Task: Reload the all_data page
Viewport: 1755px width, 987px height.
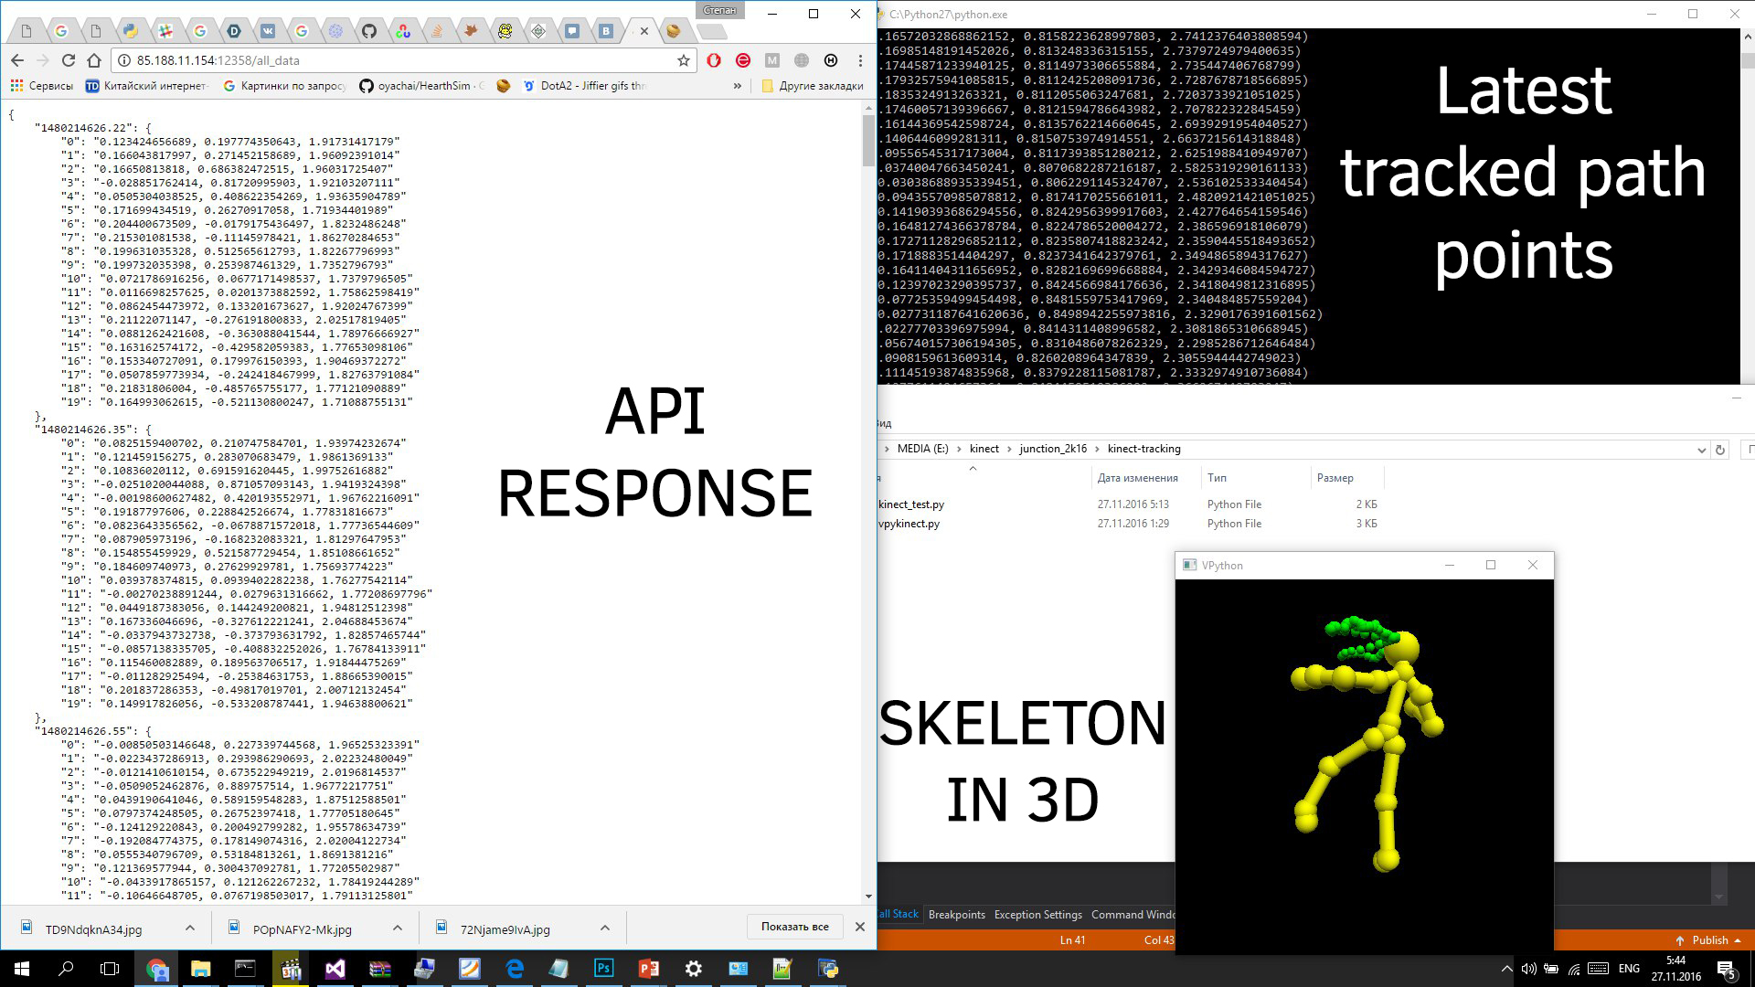Action: tap(68, 60)
